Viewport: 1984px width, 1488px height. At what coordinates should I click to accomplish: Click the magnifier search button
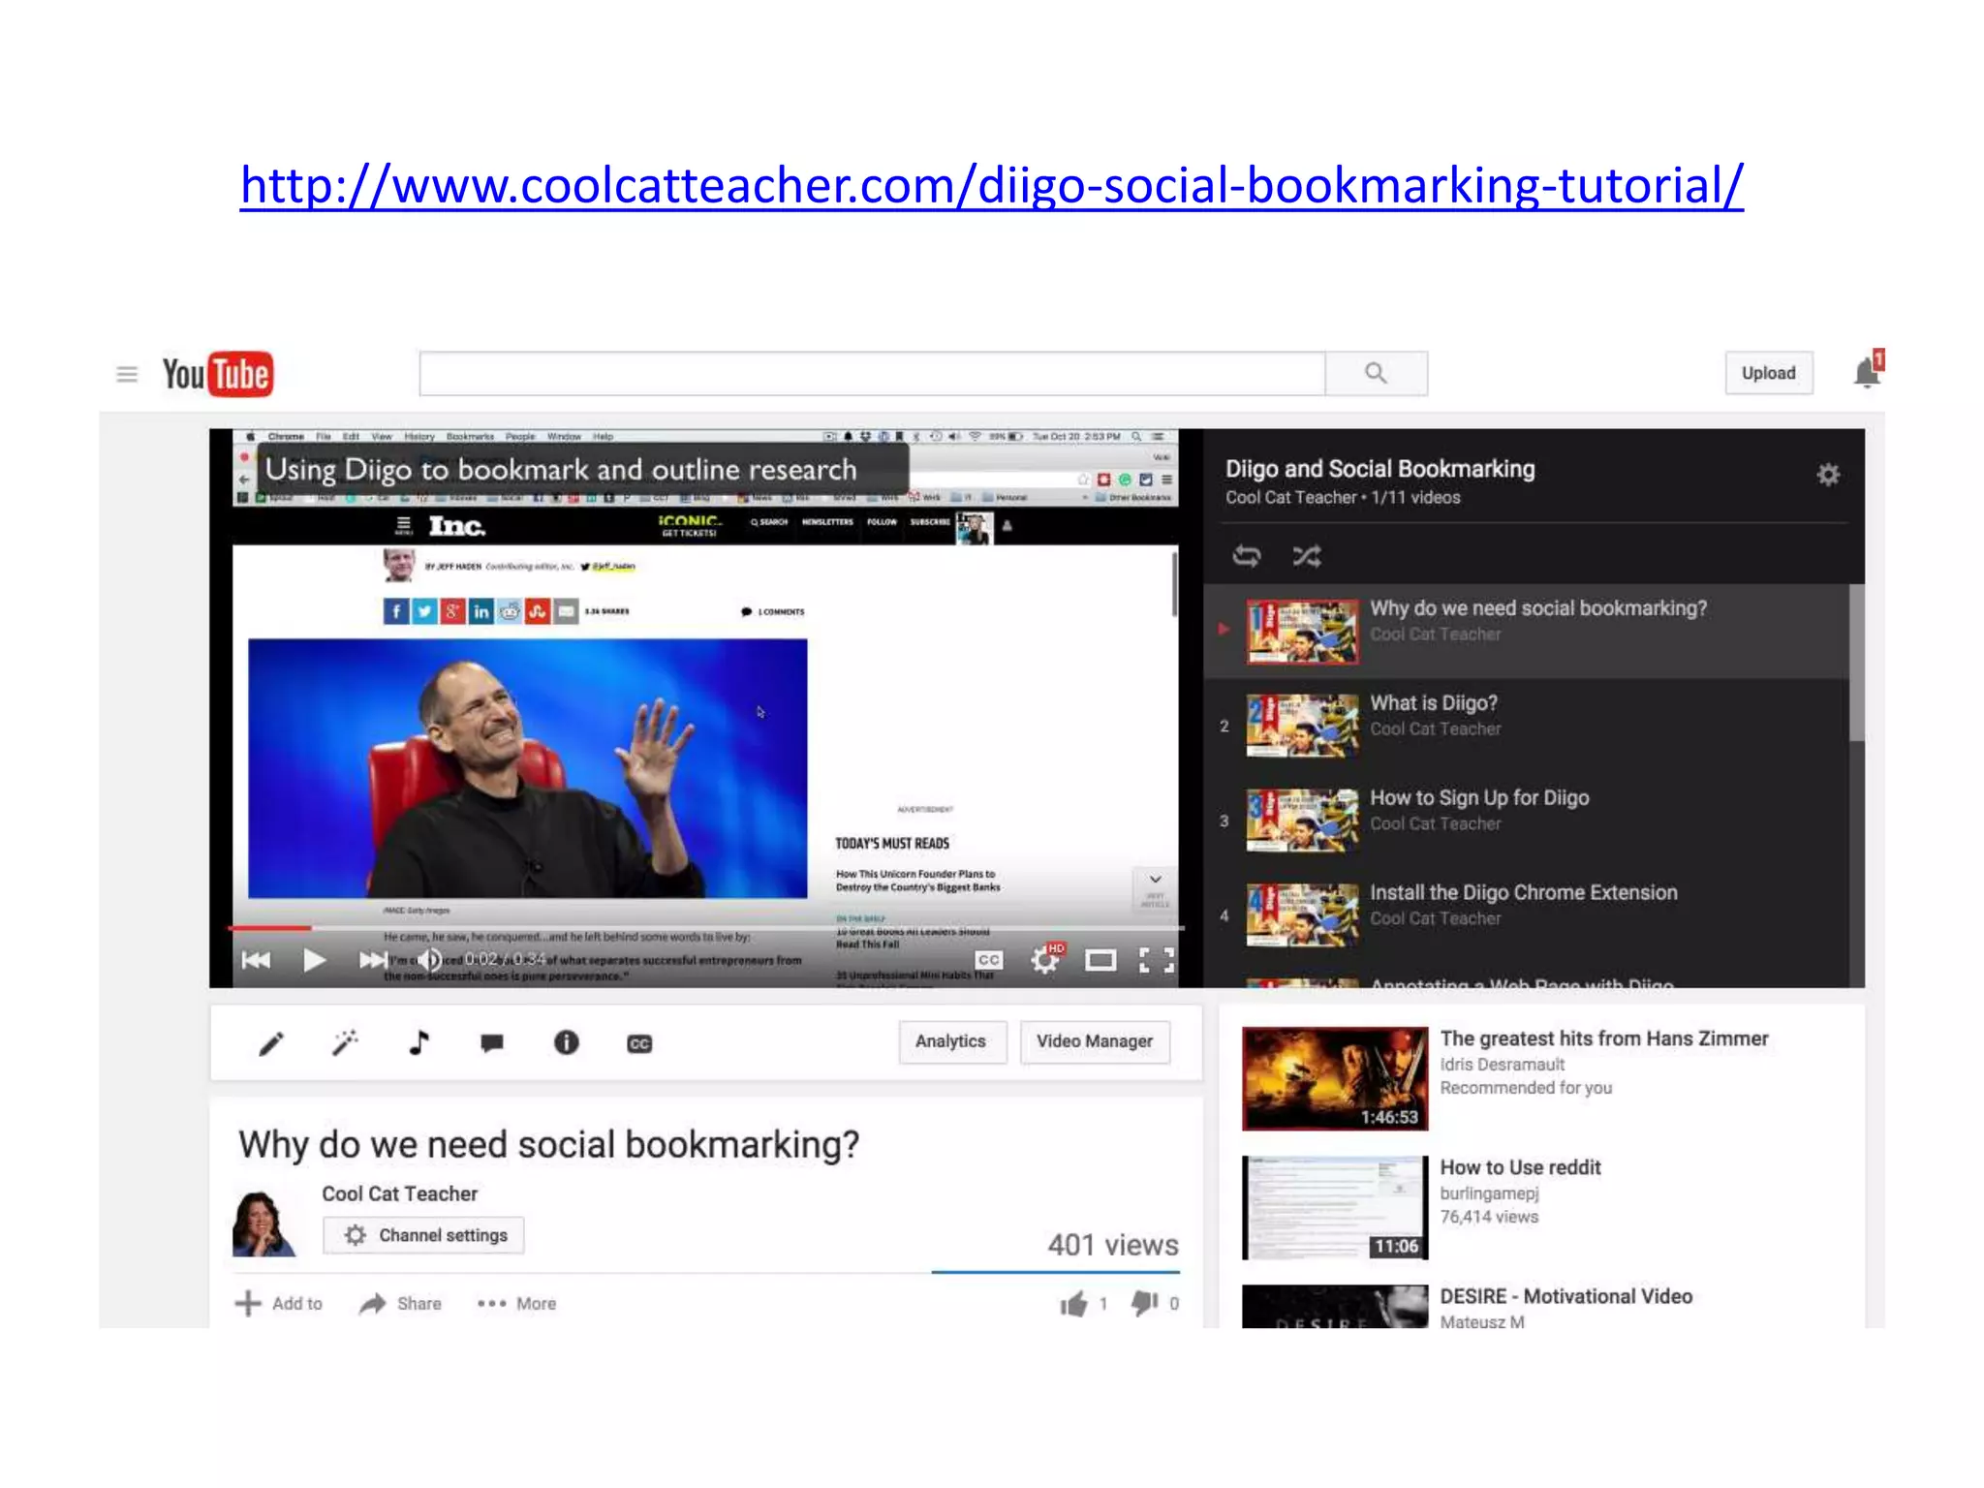click(1376, 373)
